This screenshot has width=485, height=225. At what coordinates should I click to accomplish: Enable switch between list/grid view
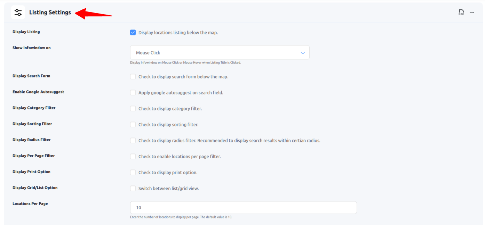click(133, 189)
